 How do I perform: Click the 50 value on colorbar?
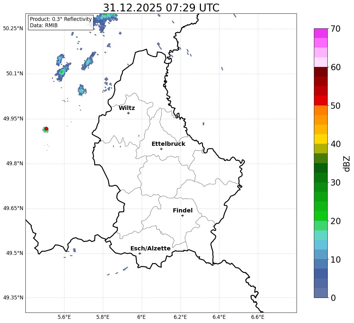click(x=335, y=105)
